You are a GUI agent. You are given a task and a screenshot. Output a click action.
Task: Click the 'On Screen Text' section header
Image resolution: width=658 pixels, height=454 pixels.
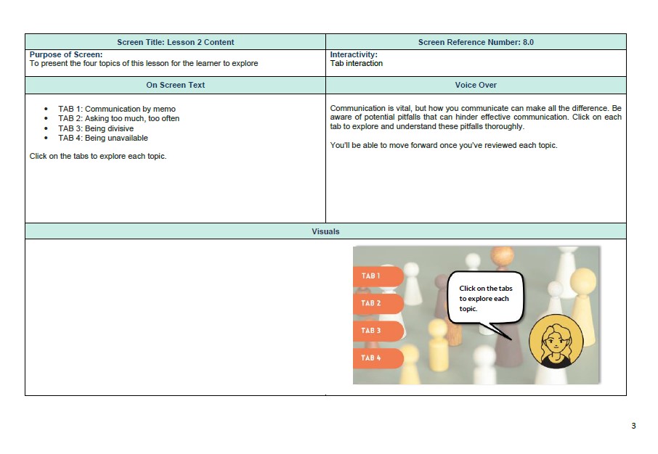tap(175, 85)
